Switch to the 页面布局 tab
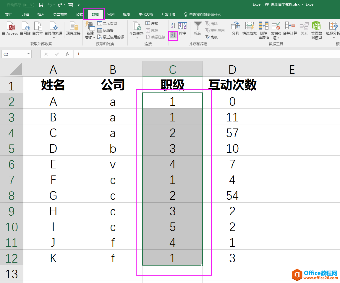Viewport: 340px width, 283px height. [60, 14]
